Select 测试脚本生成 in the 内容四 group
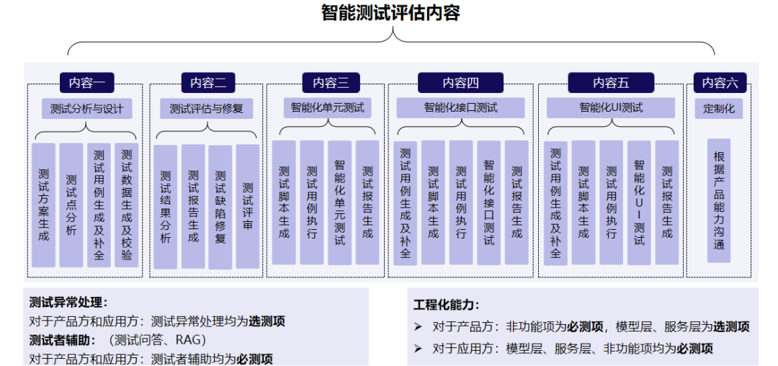The width and height of the screenshot is (778, 366). coord(433,202)
